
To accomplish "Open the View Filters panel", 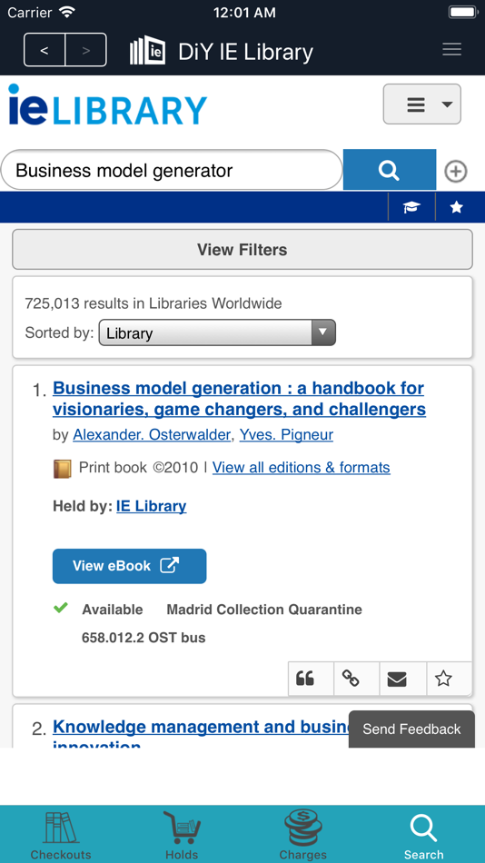I will tap(242, 250).
